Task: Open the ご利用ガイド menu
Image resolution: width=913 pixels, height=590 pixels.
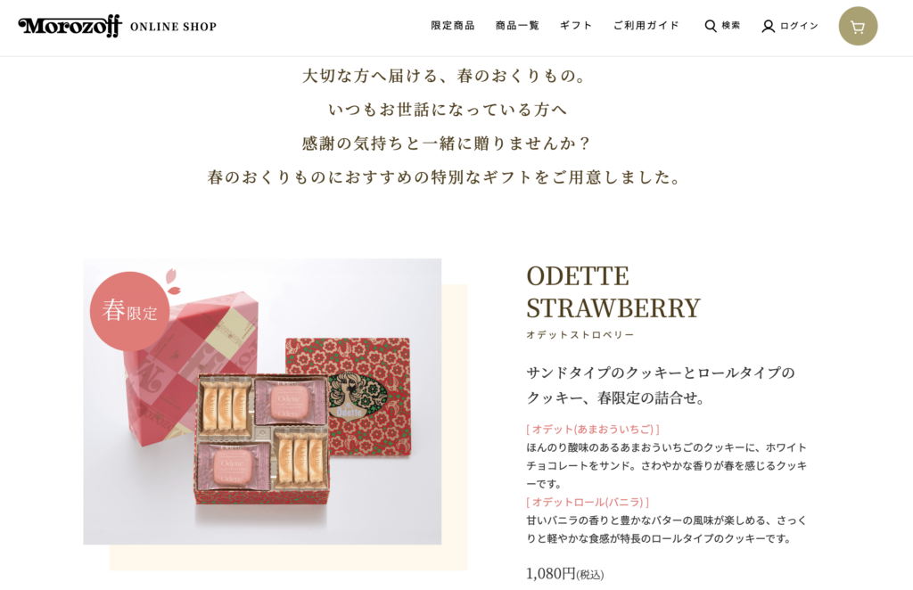Action: point(646,26)
